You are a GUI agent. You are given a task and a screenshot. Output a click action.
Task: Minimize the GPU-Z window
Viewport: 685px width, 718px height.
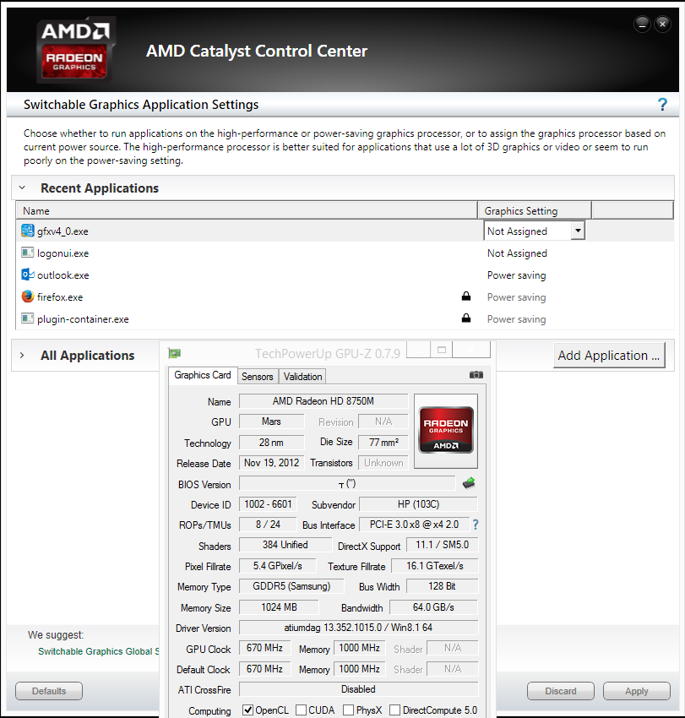(x=418, y=350)
